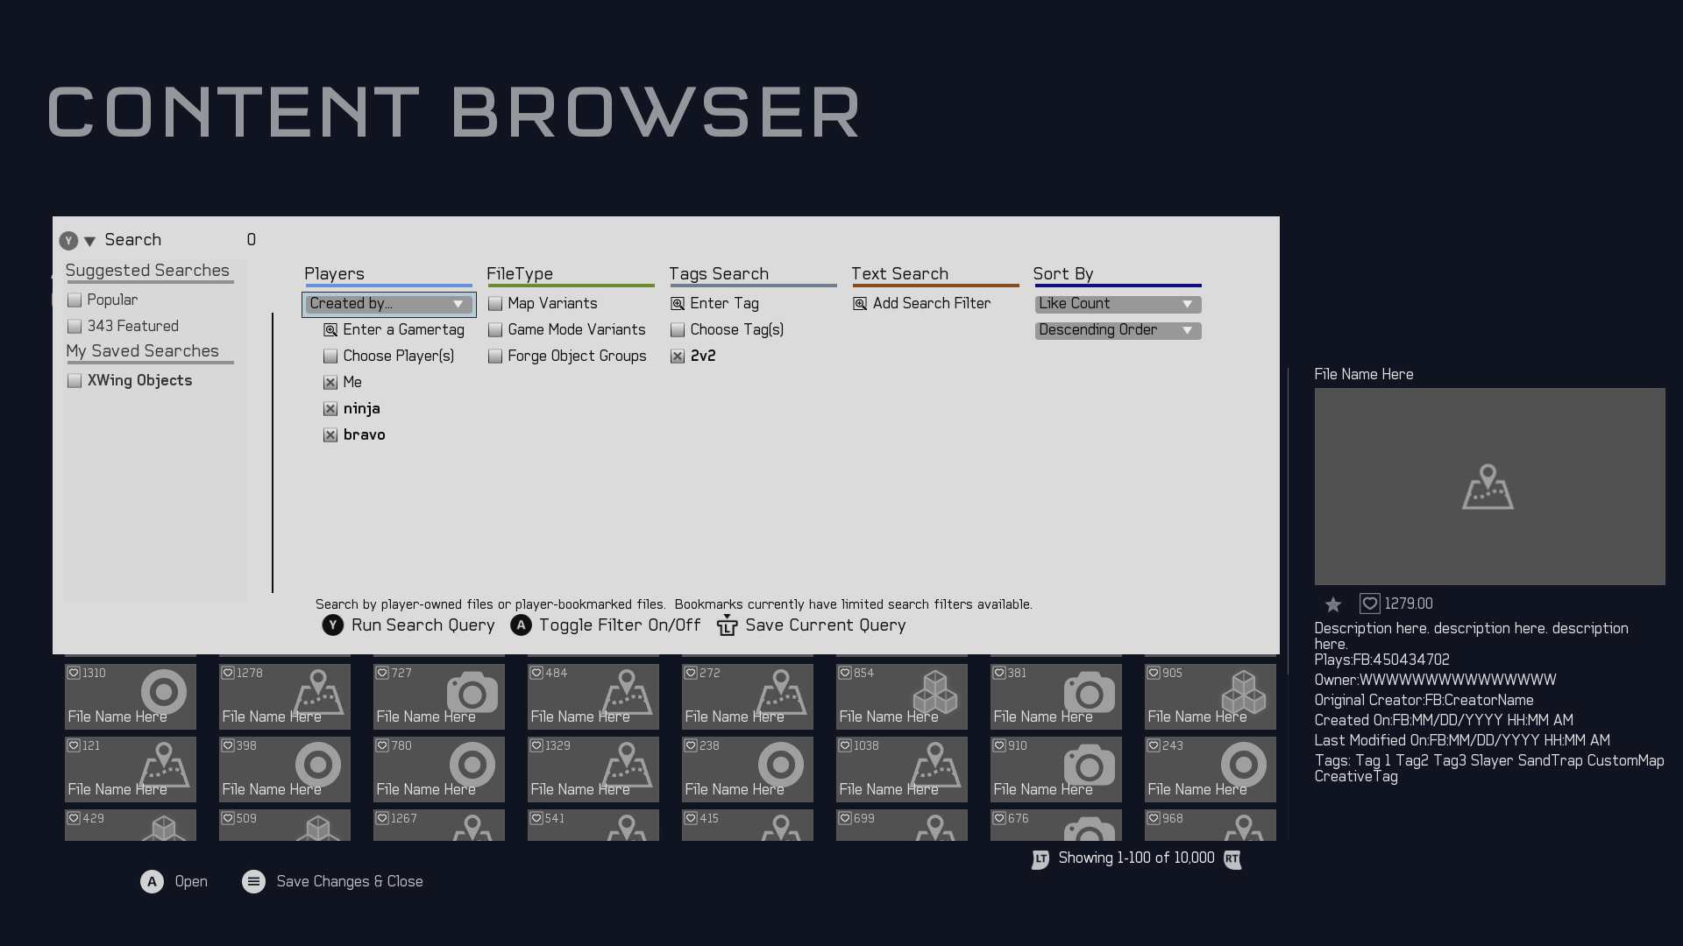Check the Game Mode Variants file type

(495, 330)
